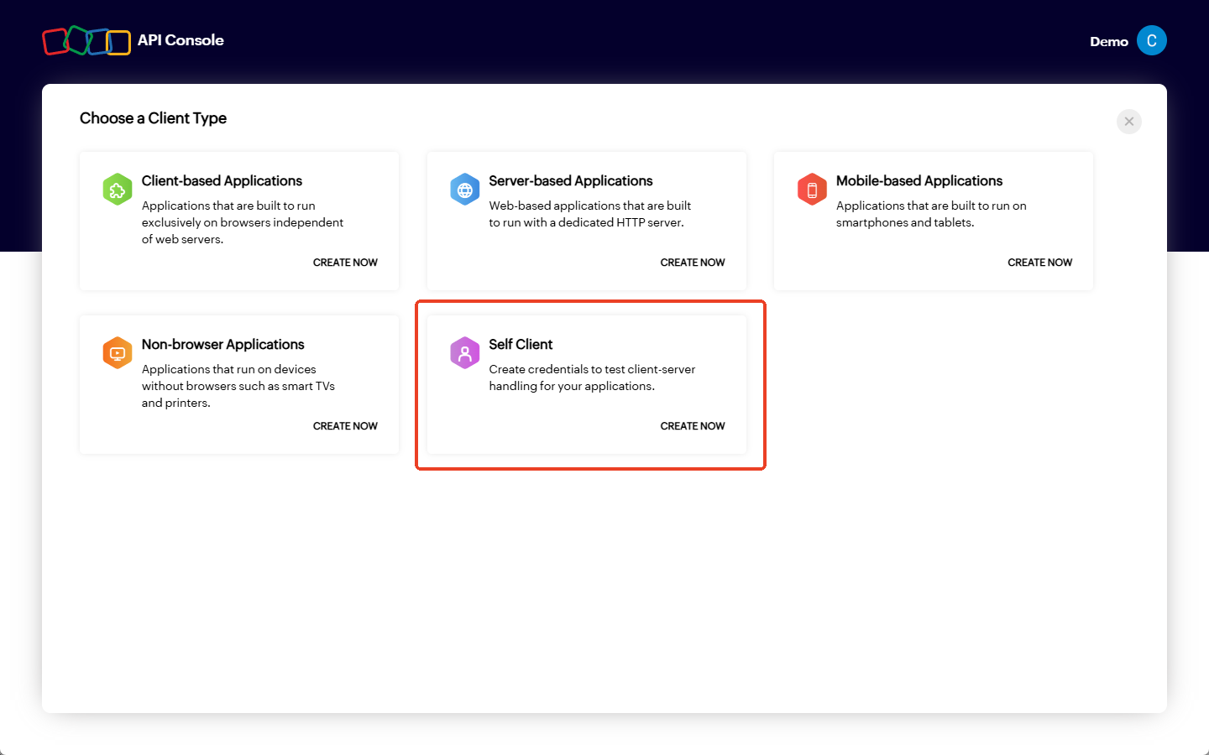
Task: Click the green Client-based Applications puzzle icon
Action: (x=118, y=190)
